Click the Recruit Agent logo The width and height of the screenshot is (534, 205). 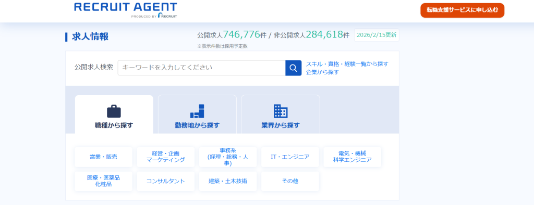click(126, 10)
